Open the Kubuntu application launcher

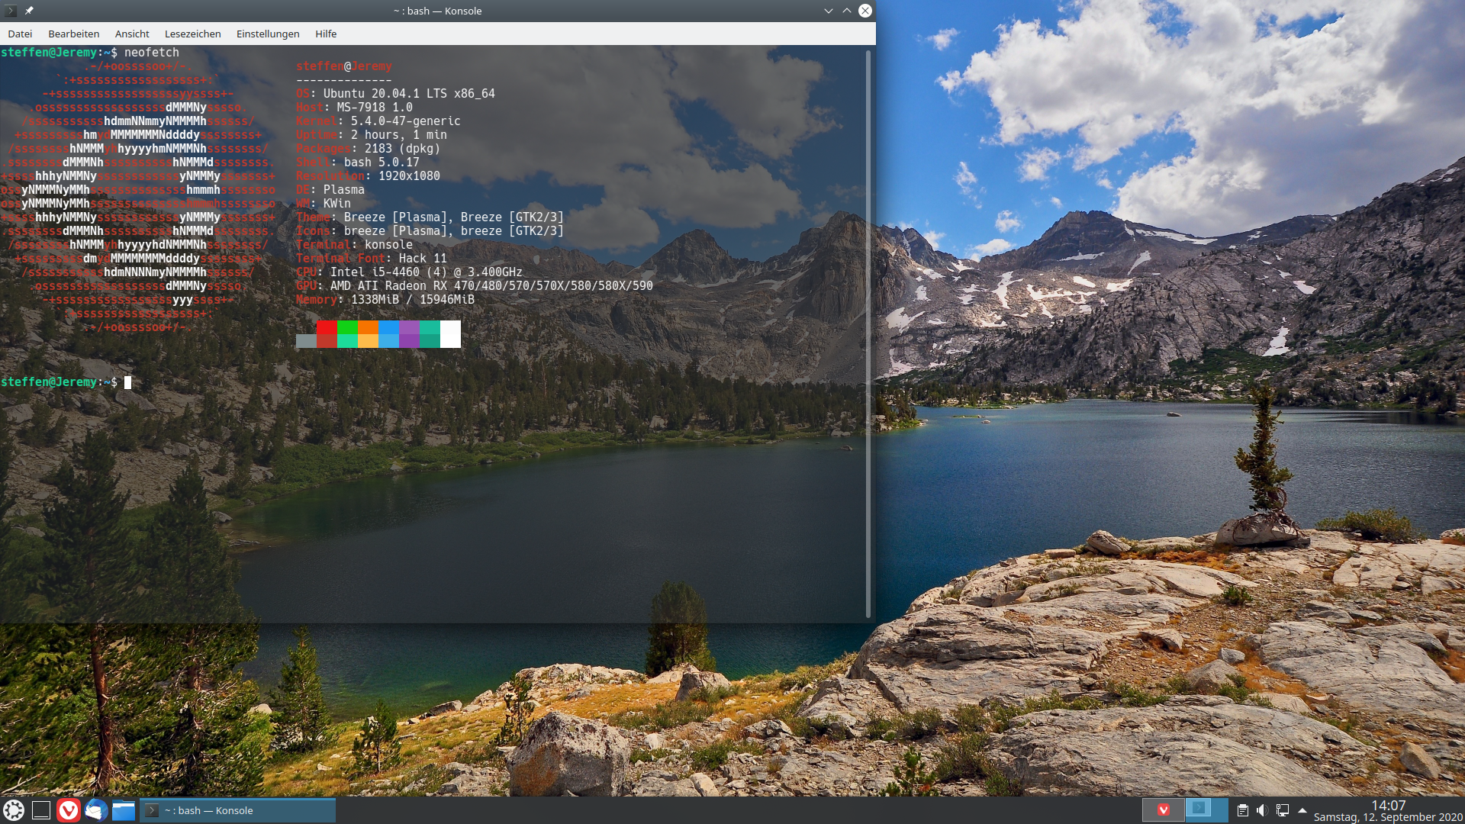coord(14,810)
